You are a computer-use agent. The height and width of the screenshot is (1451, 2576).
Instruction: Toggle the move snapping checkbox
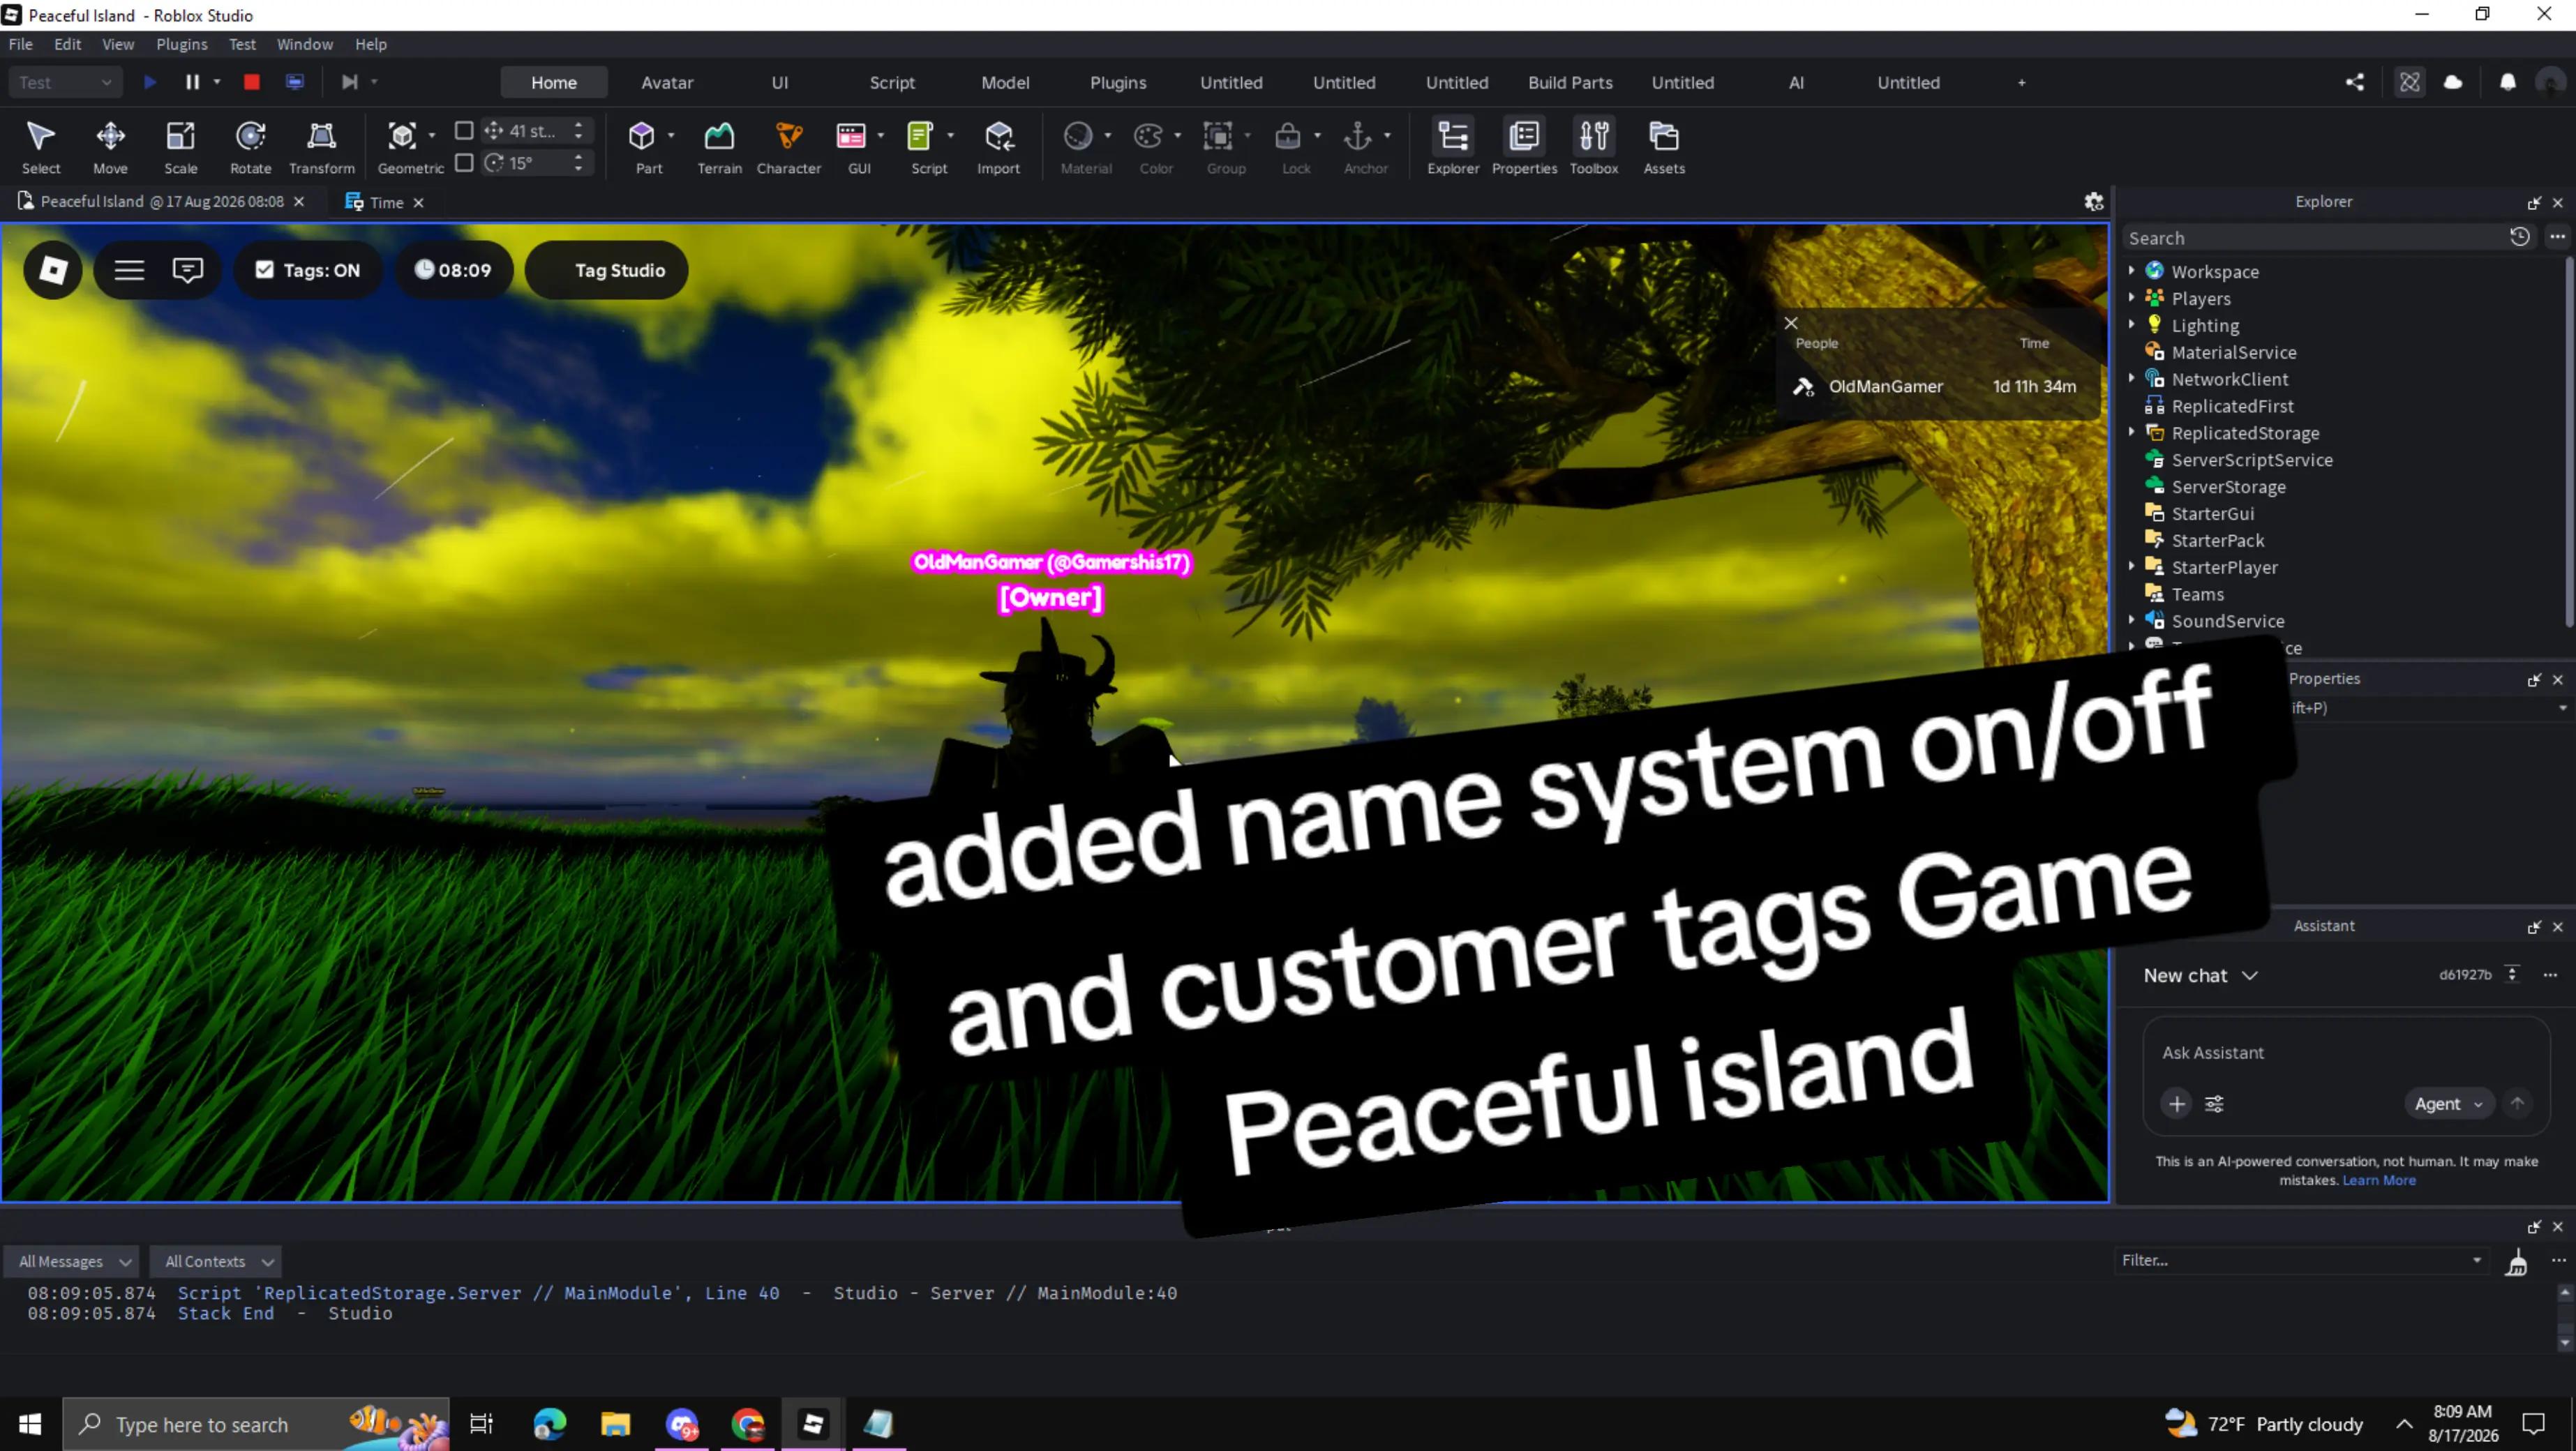[x=464, y=131]
